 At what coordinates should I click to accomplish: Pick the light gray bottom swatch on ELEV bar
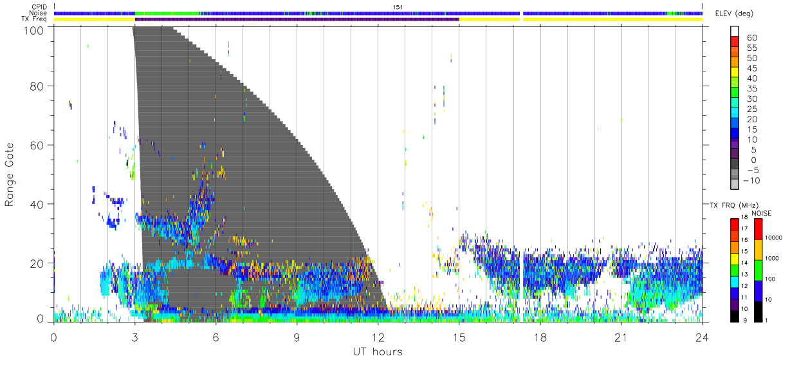[x=735, y=184]
